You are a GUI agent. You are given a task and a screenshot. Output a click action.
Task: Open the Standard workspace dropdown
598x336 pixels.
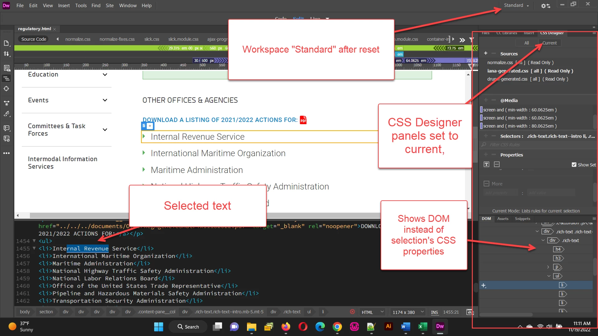[516, 5]
